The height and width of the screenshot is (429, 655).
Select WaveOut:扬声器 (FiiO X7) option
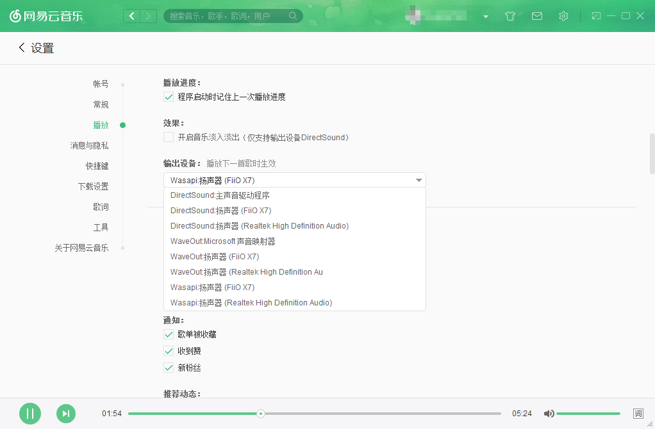295,257
